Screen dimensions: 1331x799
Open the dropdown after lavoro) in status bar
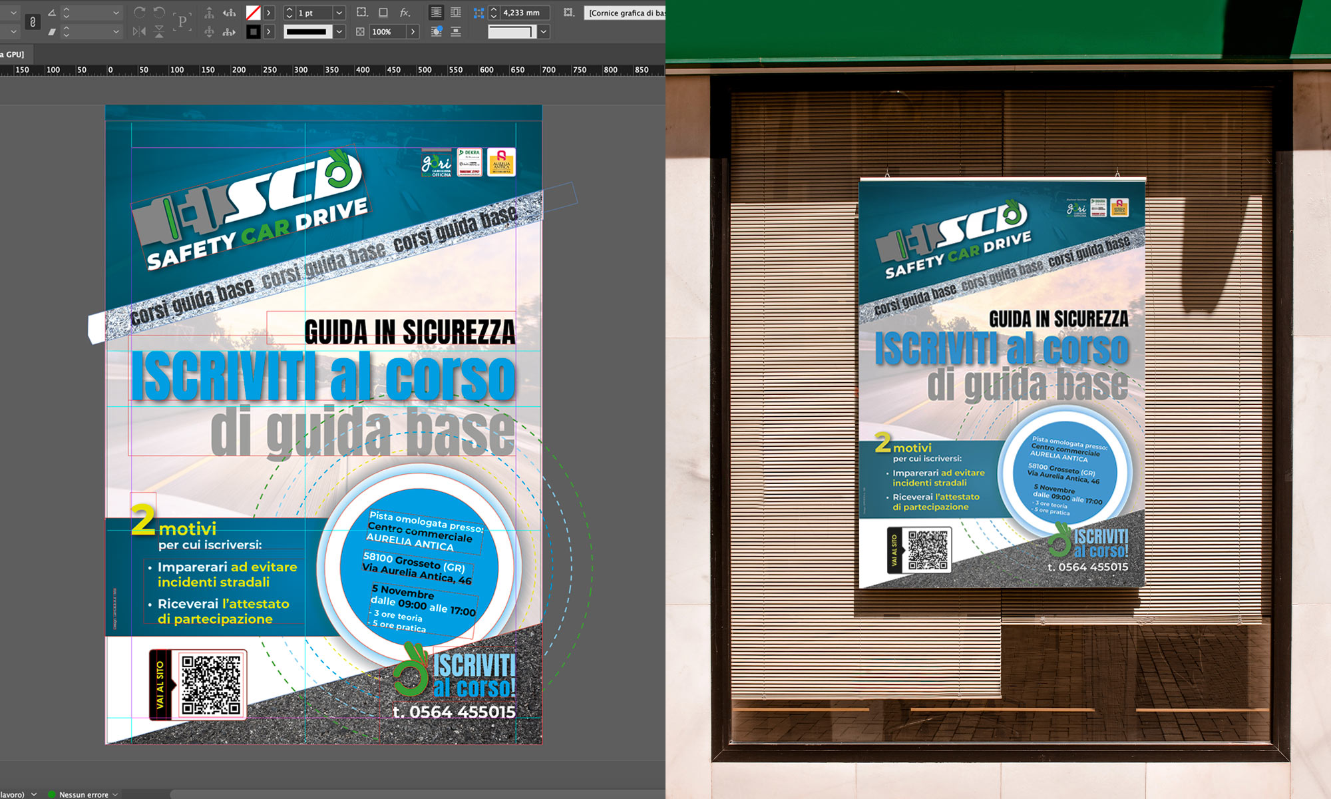(33, 794)
